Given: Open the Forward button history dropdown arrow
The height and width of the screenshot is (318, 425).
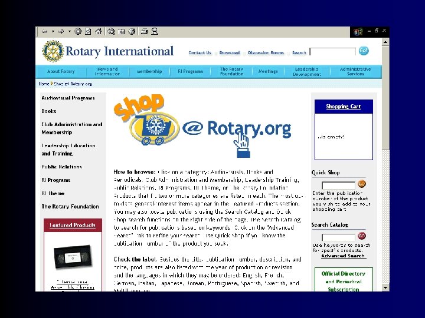Looking at the screenshot, I should 70,32.
